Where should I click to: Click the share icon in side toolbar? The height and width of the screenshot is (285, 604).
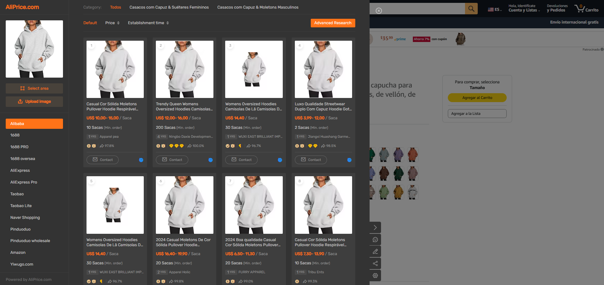tap(375, 263)
